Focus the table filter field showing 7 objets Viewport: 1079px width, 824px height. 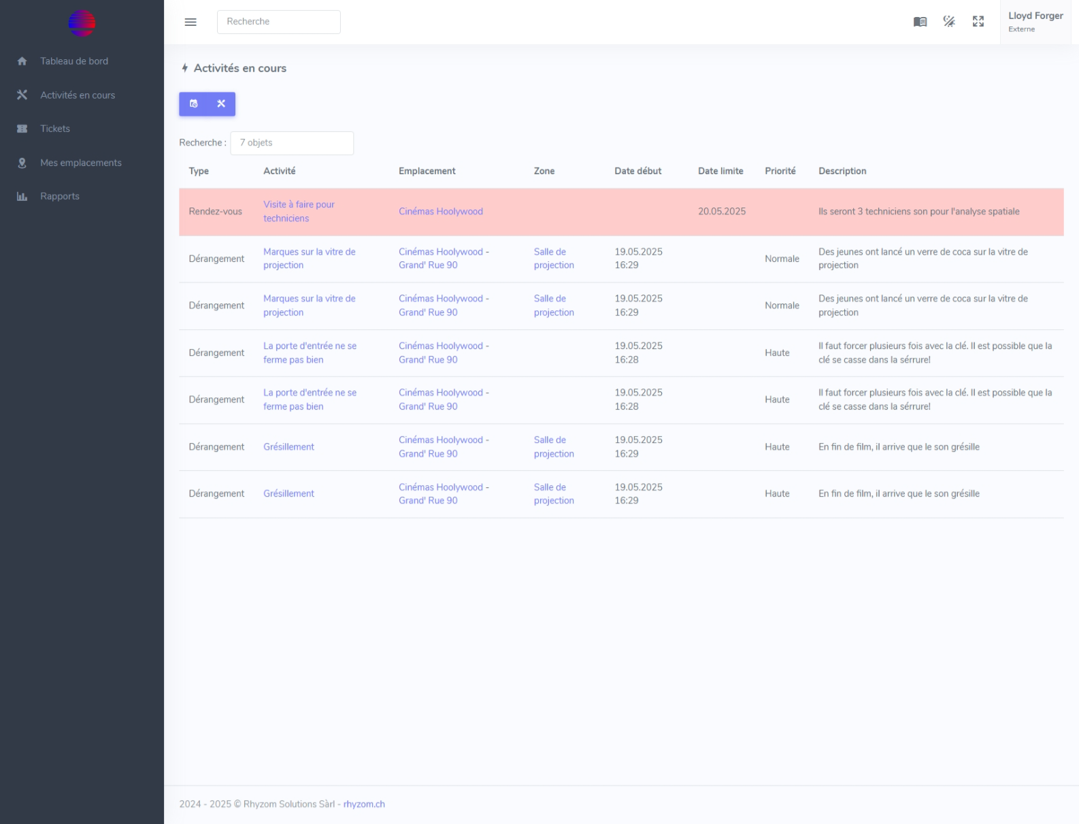click(x=292, y=143)
